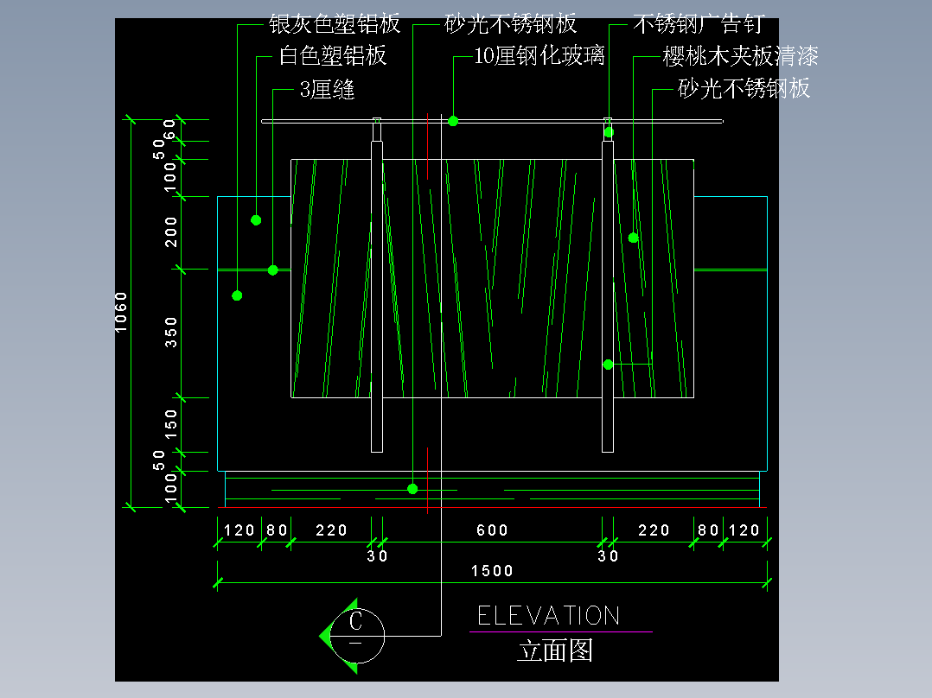Click the ELEVATION title text
932x698 pixels.
click(x=549, y=616)
